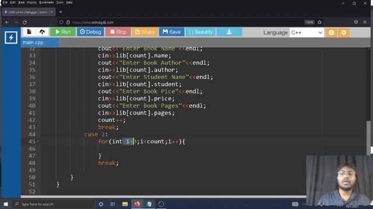Viewport: 373px width, 209px height.
Task: Click the break statement at line 48
Action: (108, 163)
